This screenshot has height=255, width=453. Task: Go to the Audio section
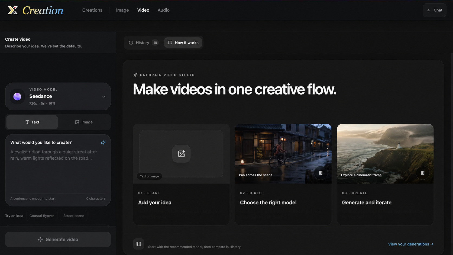[164, 10]
